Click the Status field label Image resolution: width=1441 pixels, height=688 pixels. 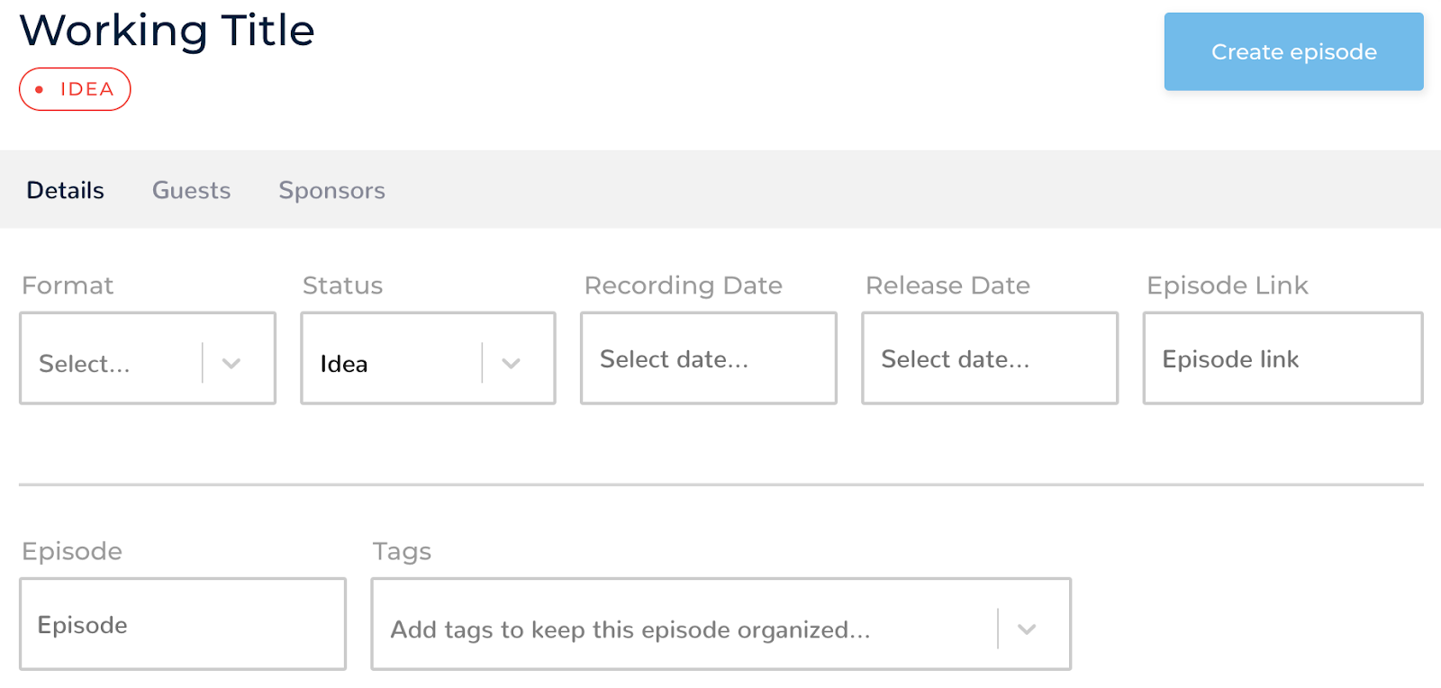tap(342, 285)
